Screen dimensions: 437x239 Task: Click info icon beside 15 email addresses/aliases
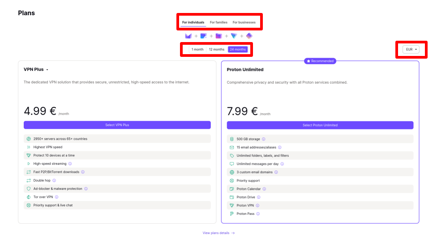tap(279, 147)
